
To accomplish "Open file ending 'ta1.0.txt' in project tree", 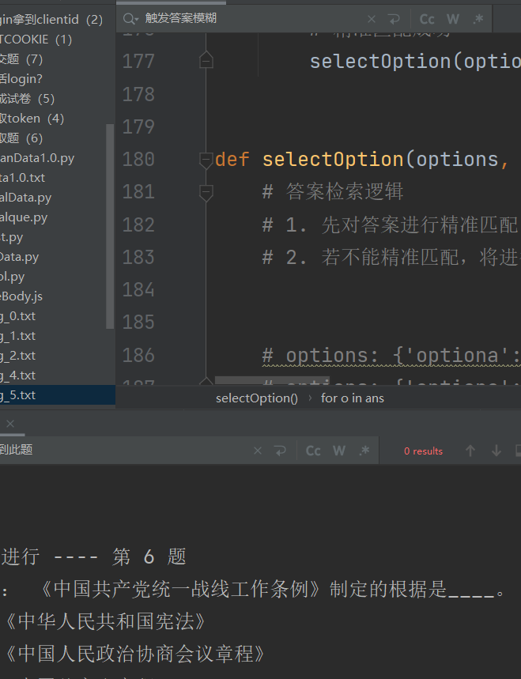I will click(22, 178).
